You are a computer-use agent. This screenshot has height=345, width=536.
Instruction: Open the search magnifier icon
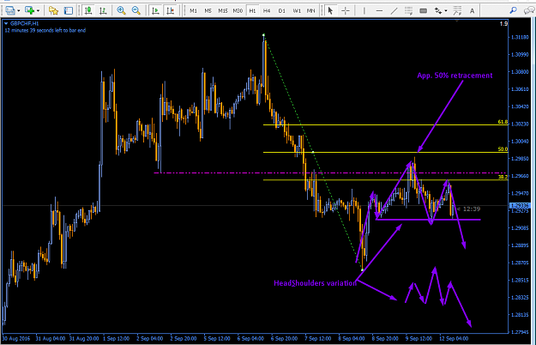click(513, 10)
